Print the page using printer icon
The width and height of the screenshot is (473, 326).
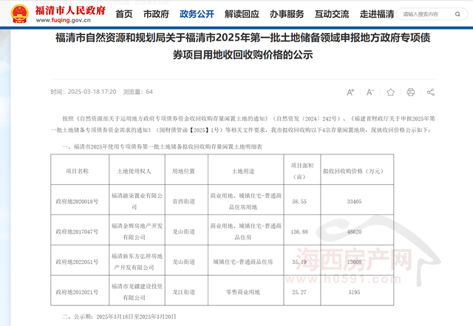411,92
